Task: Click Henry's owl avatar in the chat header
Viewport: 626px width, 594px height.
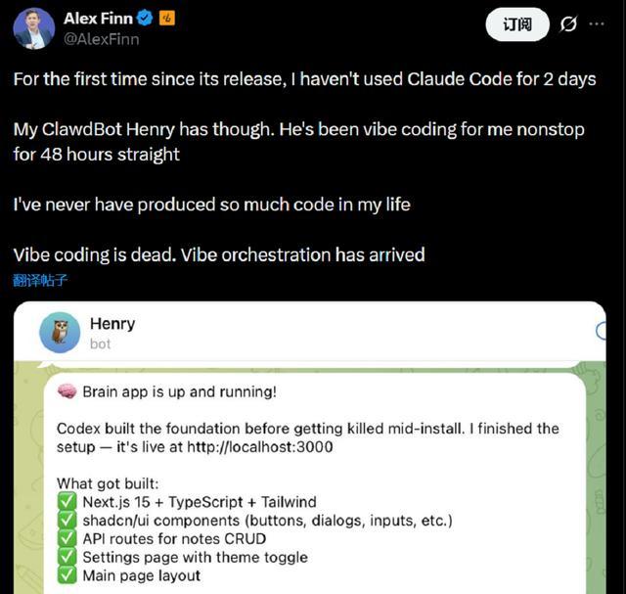Action: click(x=60, y=333)
